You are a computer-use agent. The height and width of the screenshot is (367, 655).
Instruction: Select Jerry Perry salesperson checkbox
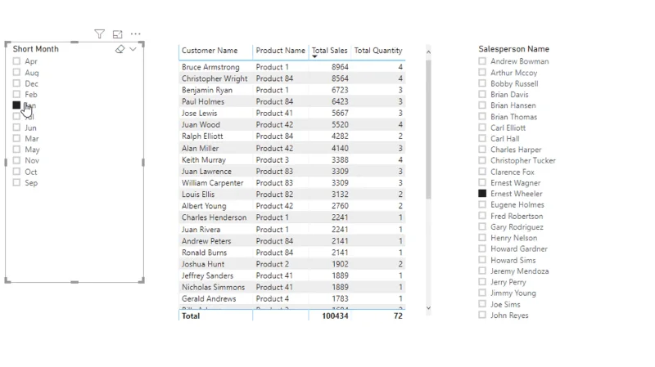(x=482, y=282)
